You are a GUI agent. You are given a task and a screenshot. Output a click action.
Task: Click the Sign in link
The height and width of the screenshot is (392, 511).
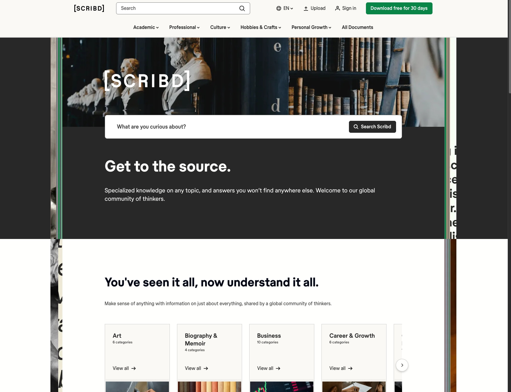click(346, 8)
